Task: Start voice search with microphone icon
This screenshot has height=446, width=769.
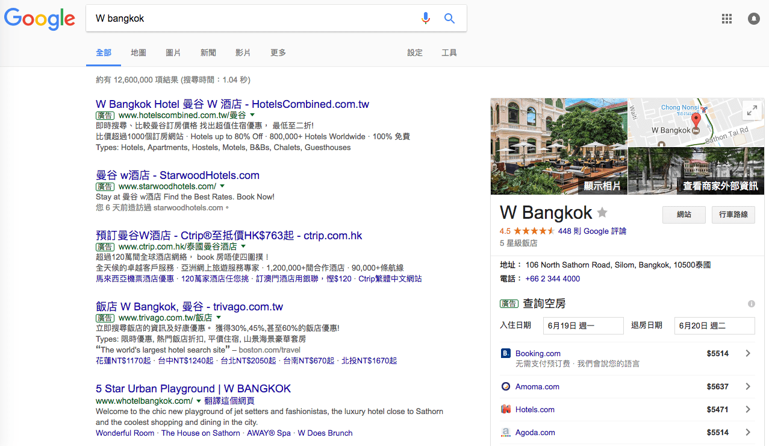Action: tap(426, 18)
